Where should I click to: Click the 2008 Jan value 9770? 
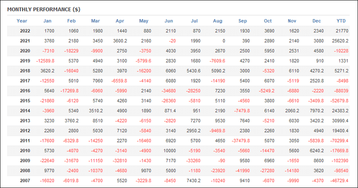(x=49, y=171)
